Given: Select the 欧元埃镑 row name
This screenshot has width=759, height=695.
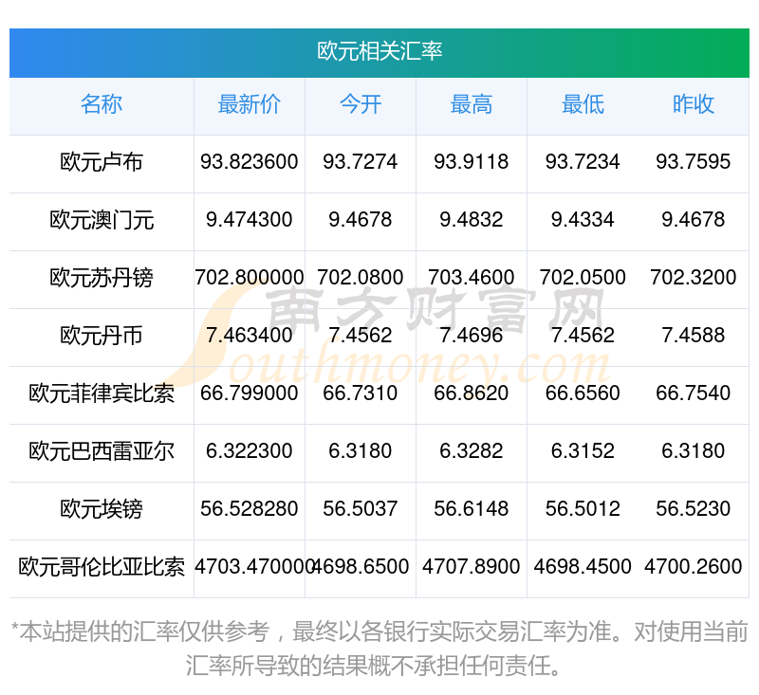Looking at the screenshot, I should pos(102,509).
